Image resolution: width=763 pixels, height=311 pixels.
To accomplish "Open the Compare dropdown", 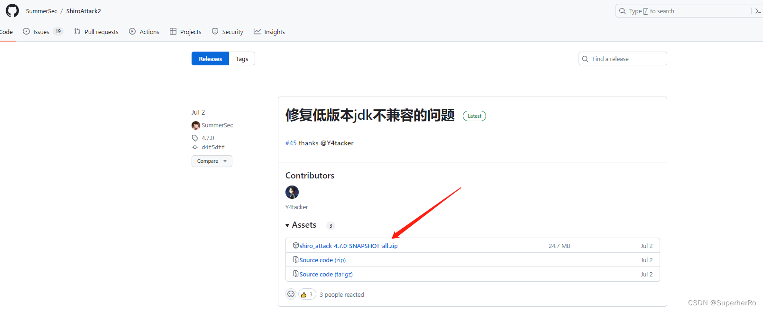I will coord(212,161).
